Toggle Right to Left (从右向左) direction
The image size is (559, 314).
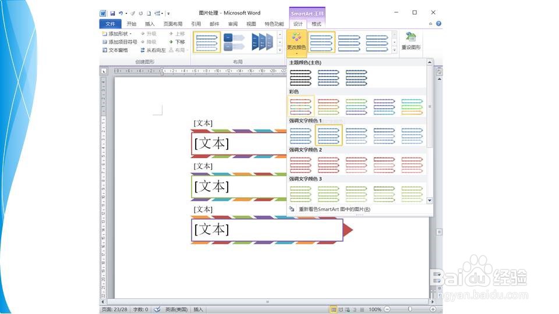click(x=153, y=50)
